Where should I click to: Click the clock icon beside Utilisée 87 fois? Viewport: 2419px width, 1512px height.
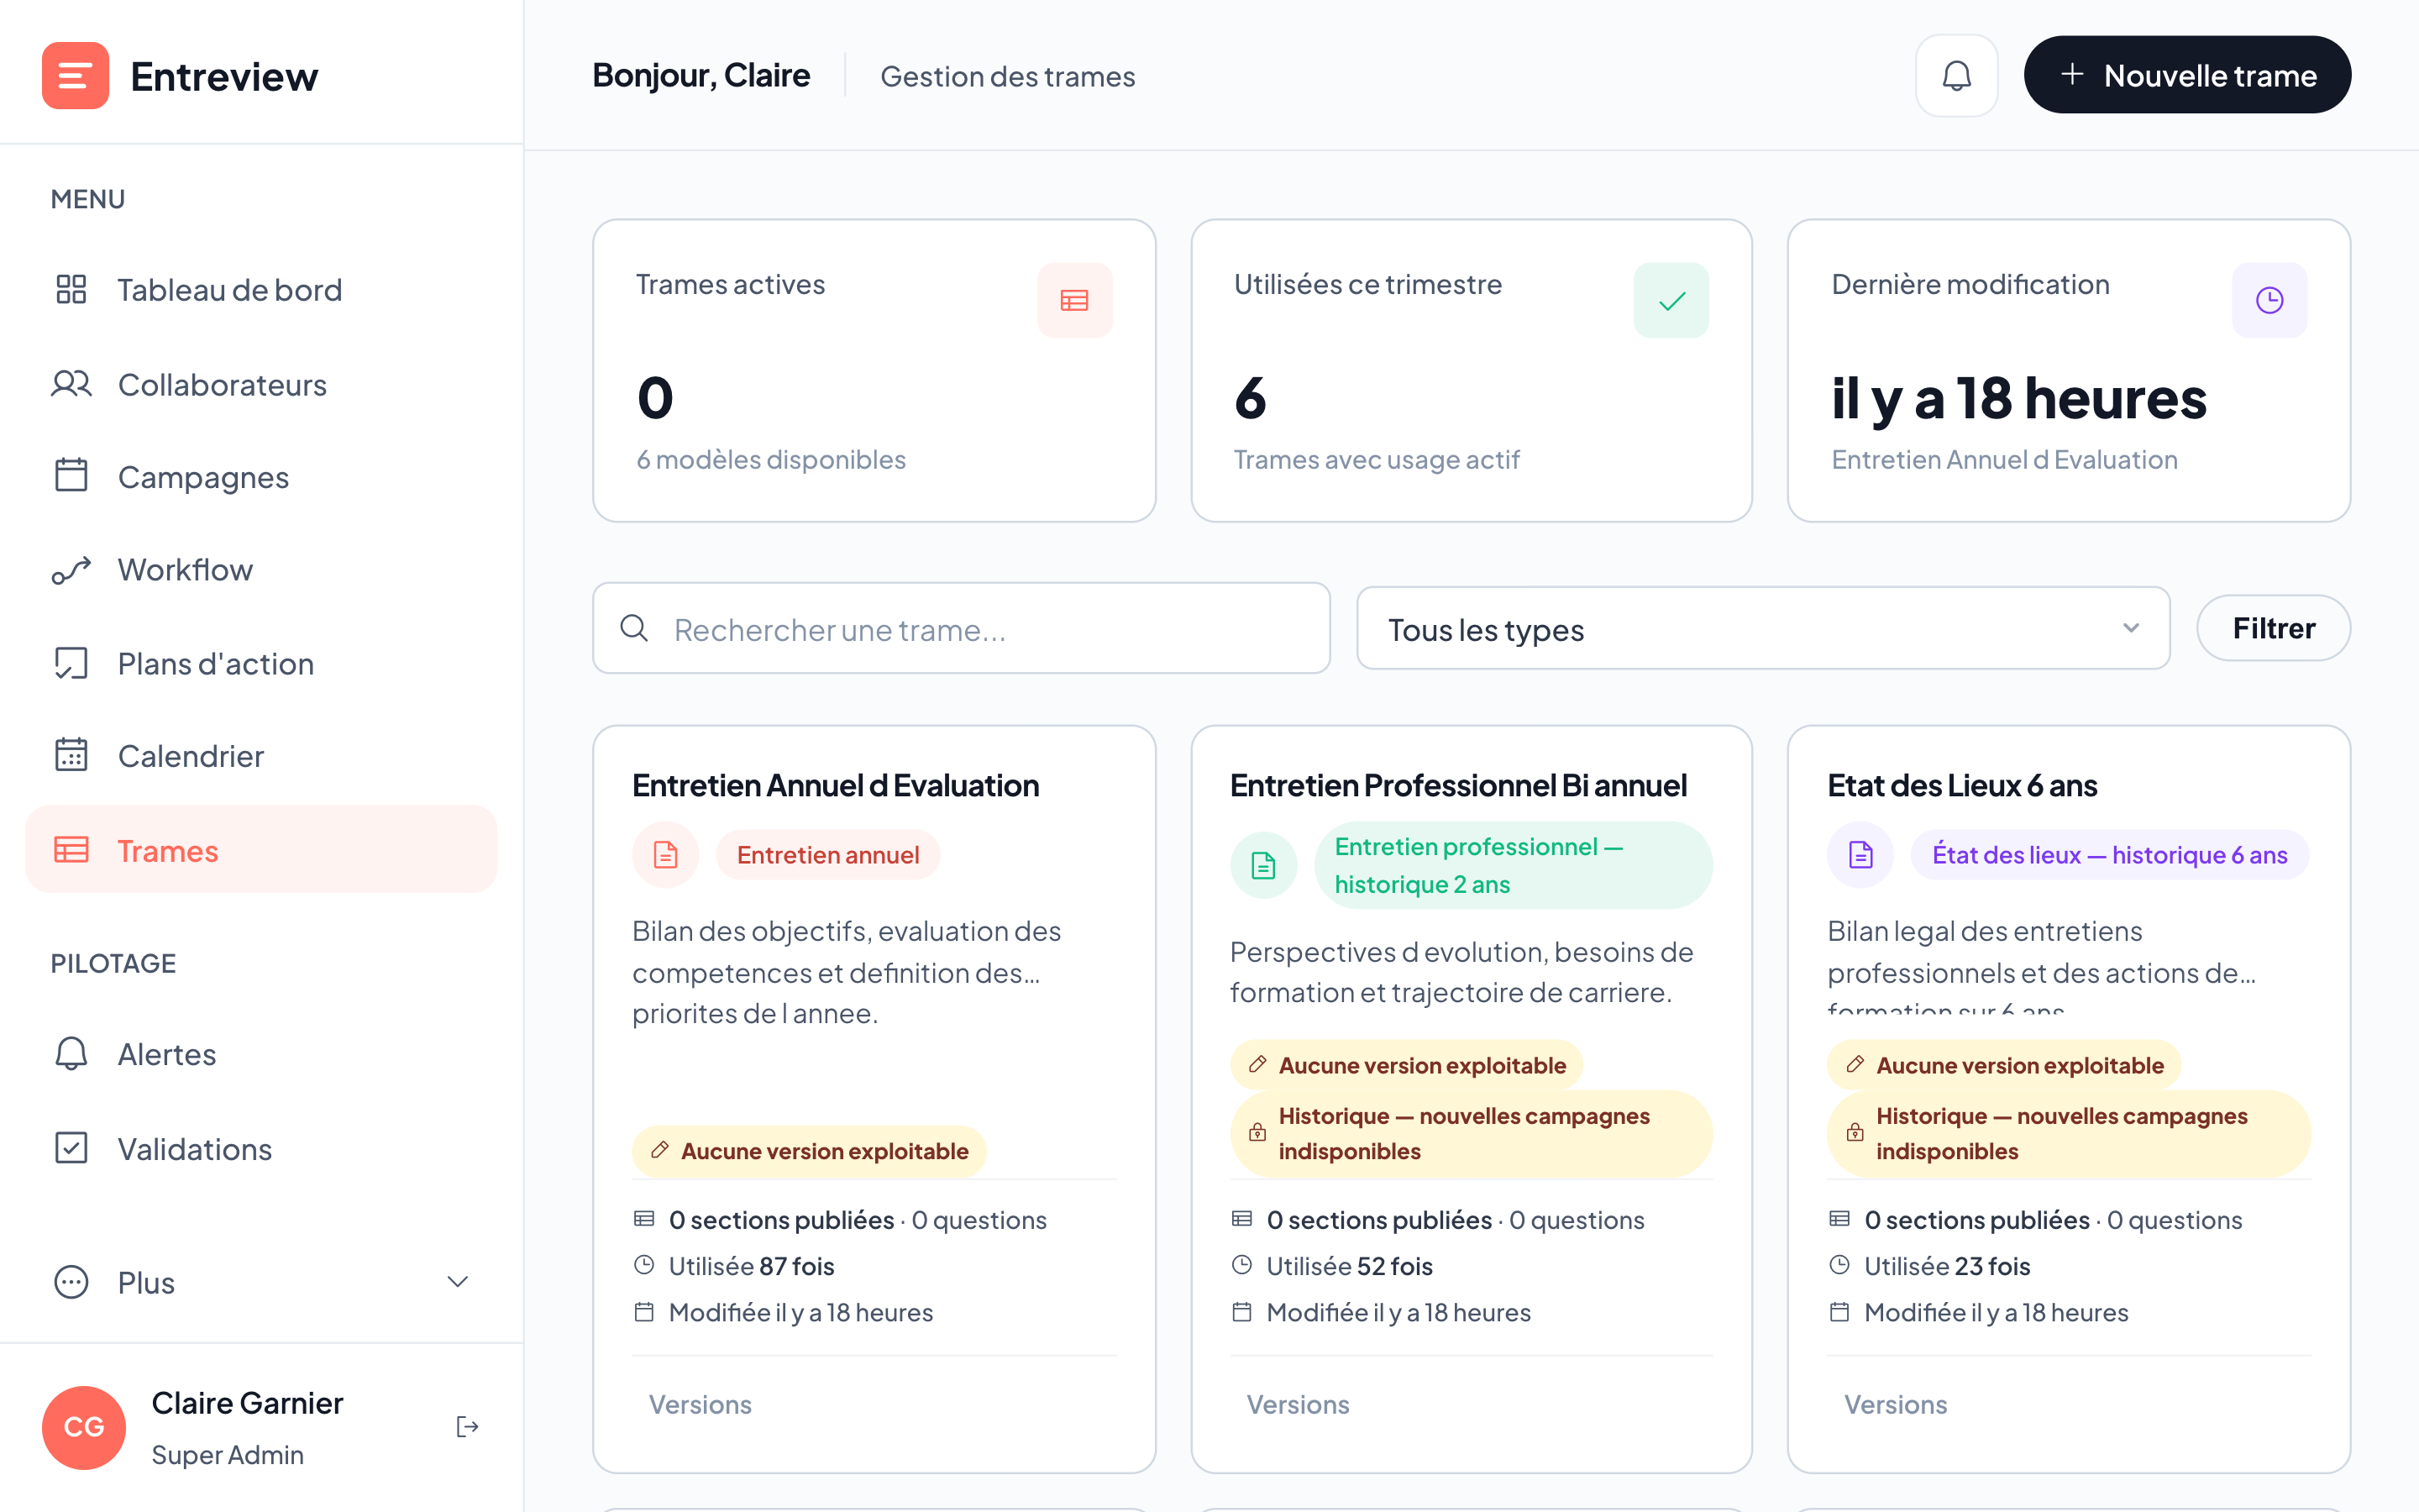pos(643,1265)
